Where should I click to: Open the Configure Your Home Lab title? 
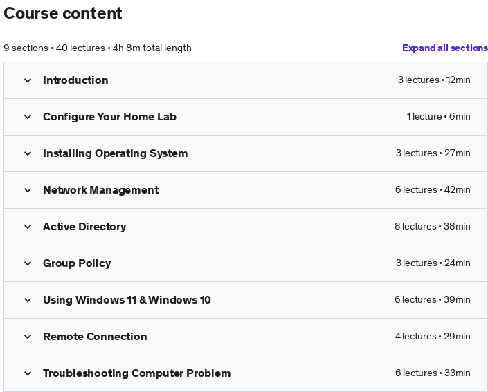click(109, 117)
